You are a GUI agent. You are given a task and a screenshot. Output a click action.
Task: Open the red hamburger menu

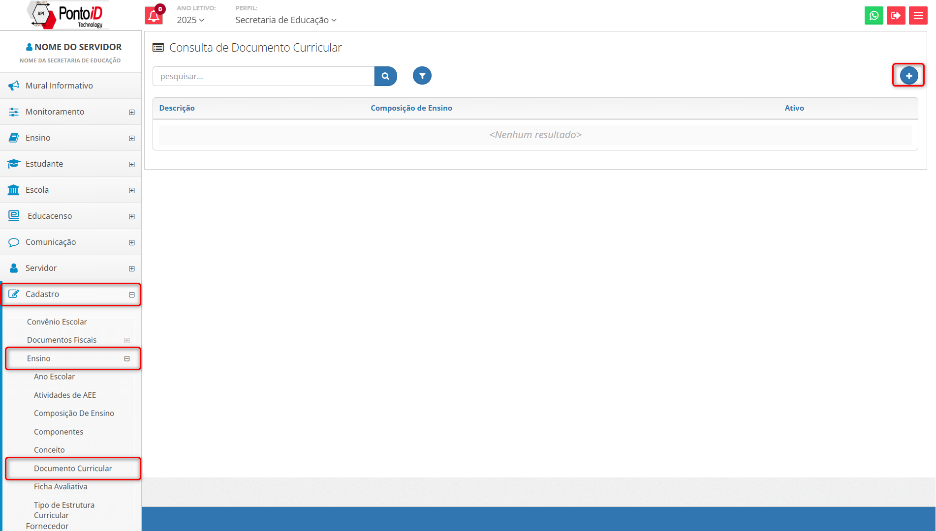(x=918, y=16)
